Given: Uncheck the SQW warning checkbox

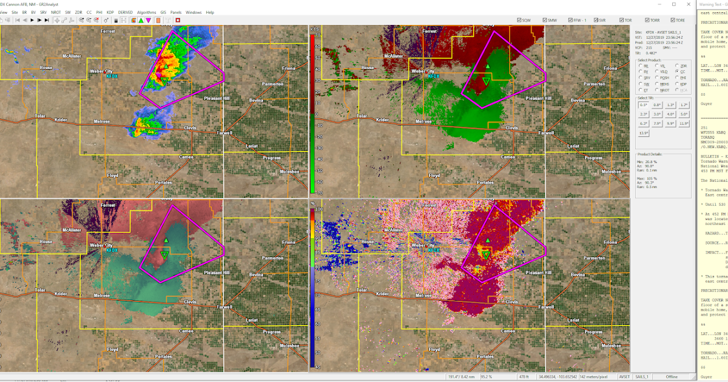Looking at the screenshot, I should coord(519,20).
